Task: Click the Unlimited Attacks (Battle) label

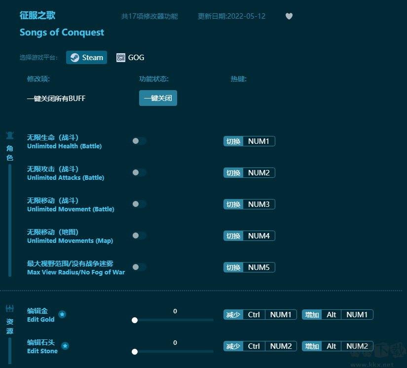Action: coord(66,178)
